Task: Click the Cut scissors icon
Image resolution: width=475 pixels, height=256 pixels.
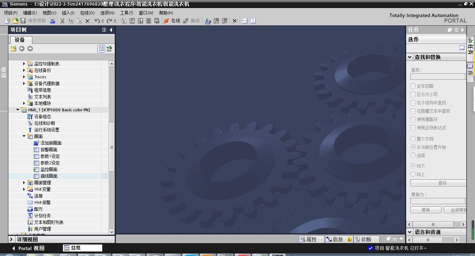Action: pyautogui.click(x=63, y=21)
